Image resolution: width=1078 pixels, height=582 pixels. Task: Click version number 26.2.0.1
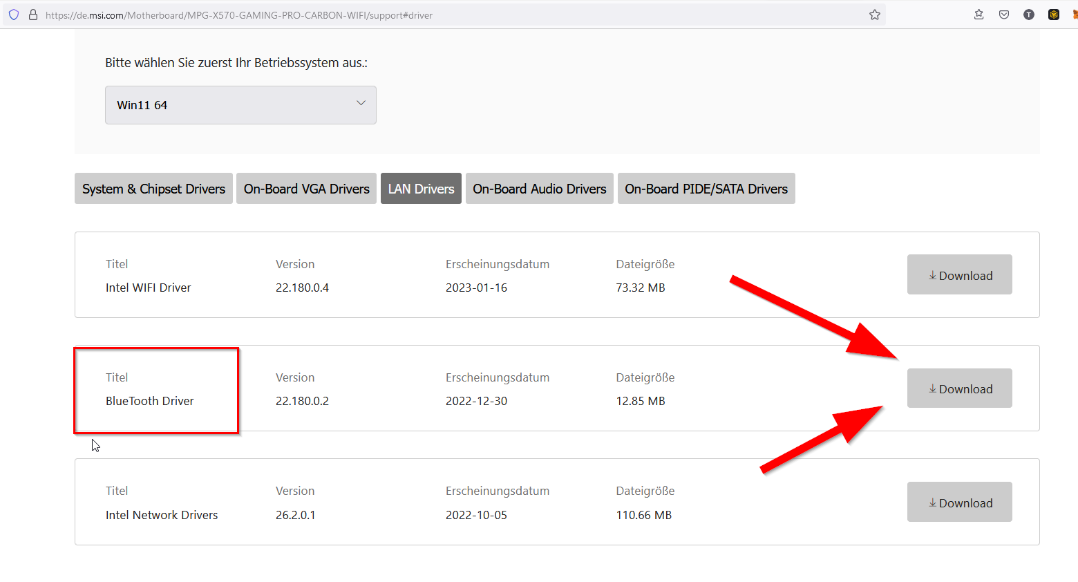click(x=296, y=515)
